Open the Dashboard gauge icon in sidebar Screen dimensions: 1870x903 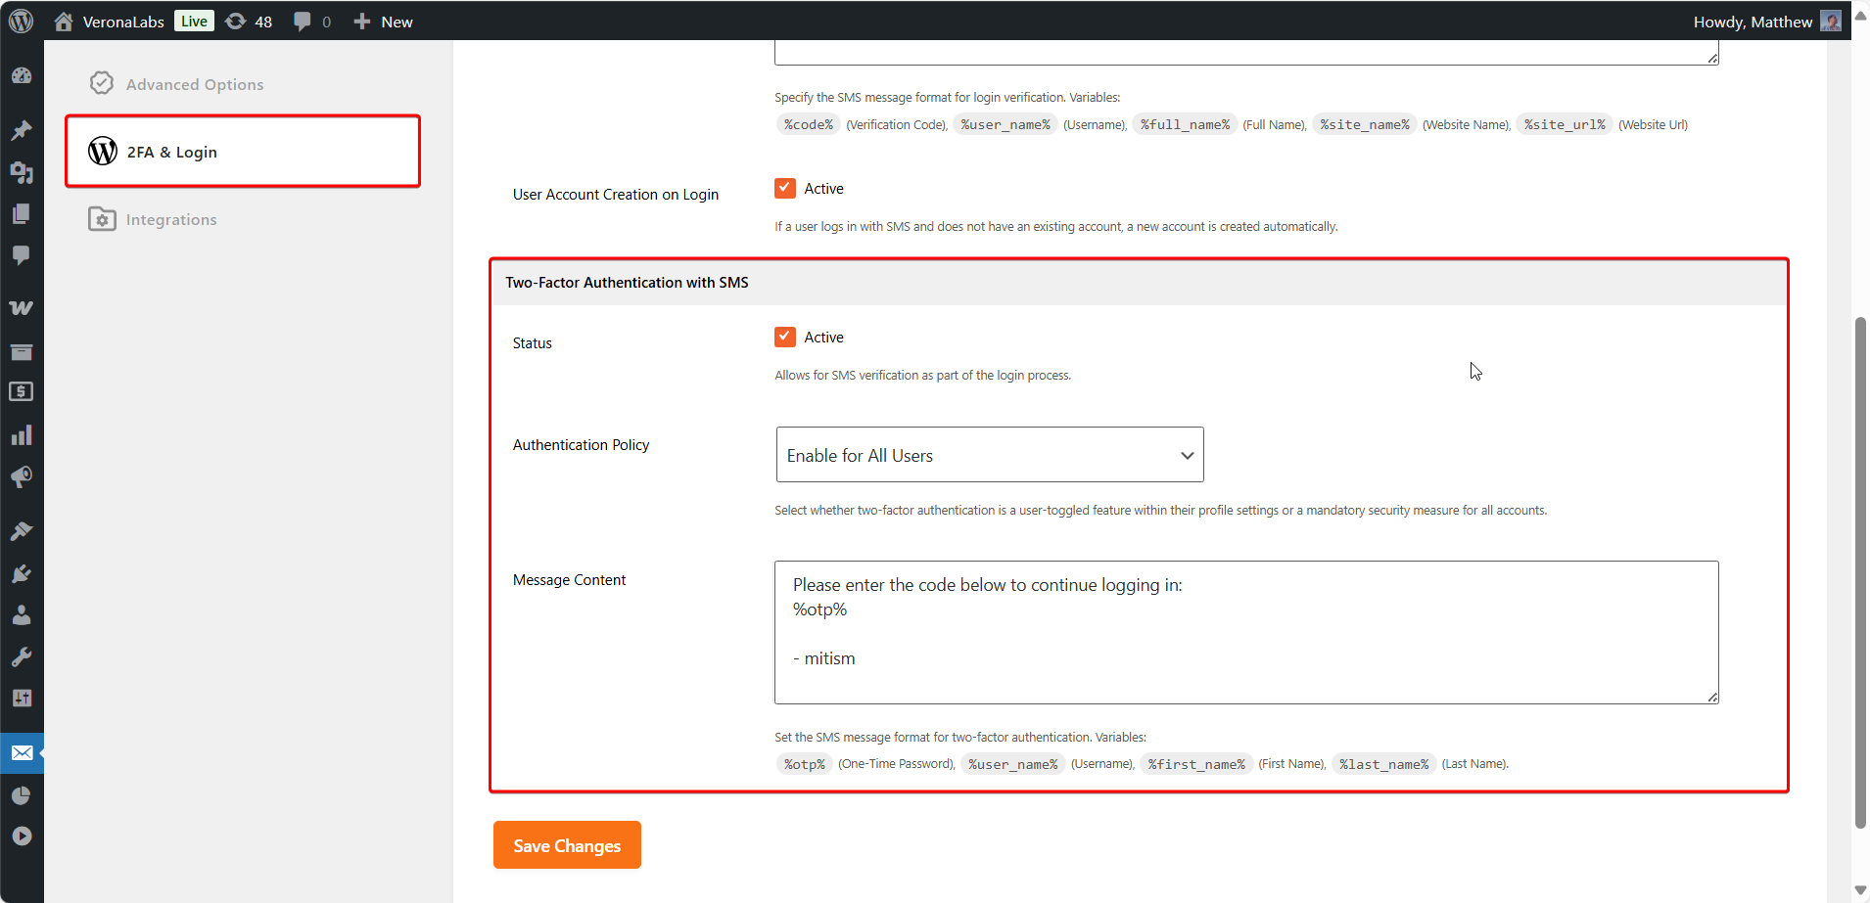click(x=22, y=76)
